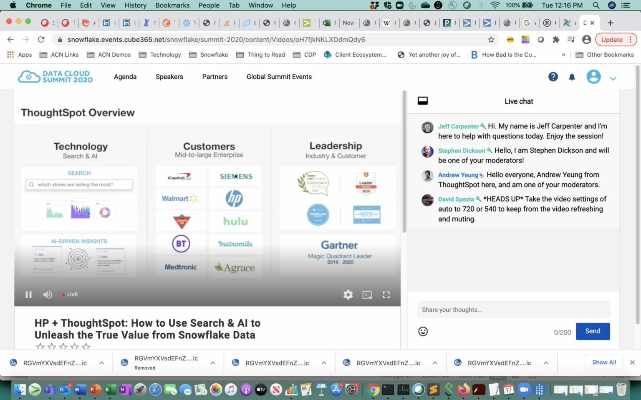This screenshot has width=641, height=400.
Task: Open the help question mark icon
Action: pos(553,77)
